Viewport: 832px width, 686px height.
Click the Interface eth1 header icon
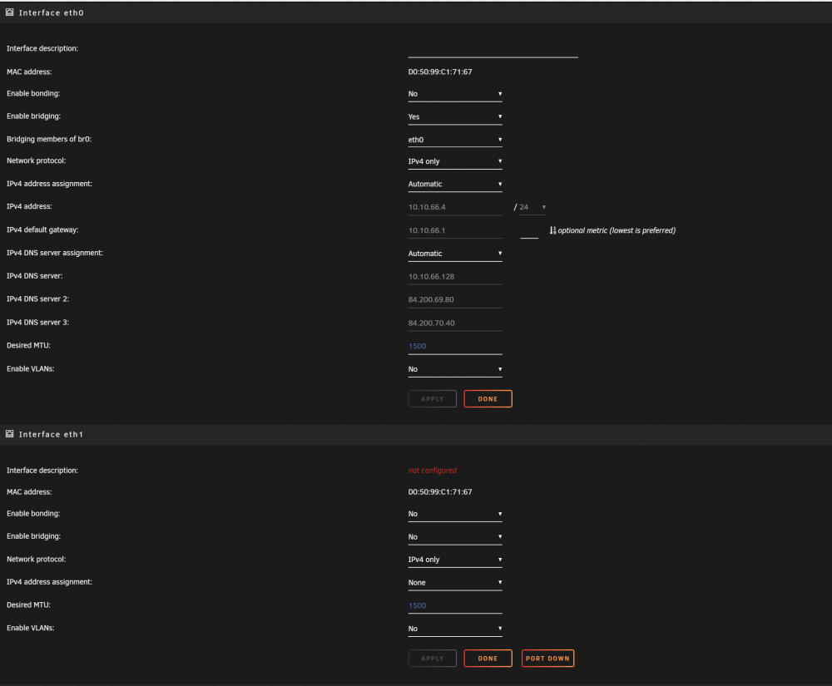click(9, 434)
